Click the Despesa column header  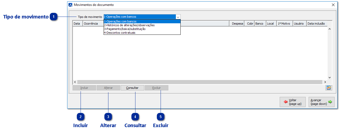pos(237,24)
